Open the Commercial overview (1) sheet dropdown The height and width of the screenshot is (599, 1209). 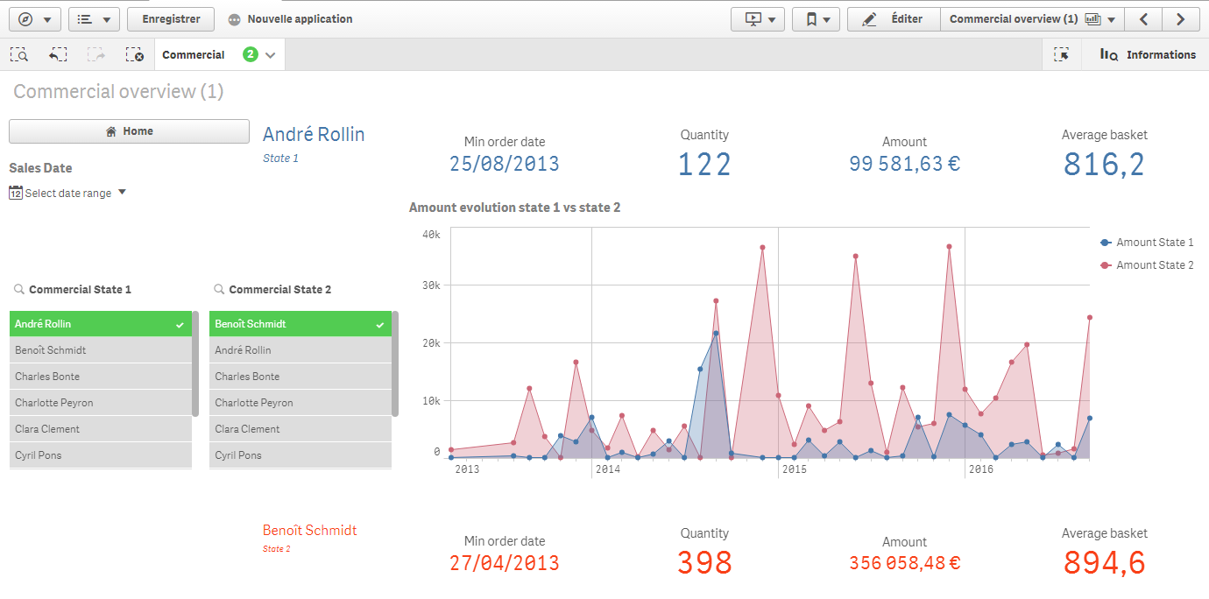click(x=1032, y=18)
